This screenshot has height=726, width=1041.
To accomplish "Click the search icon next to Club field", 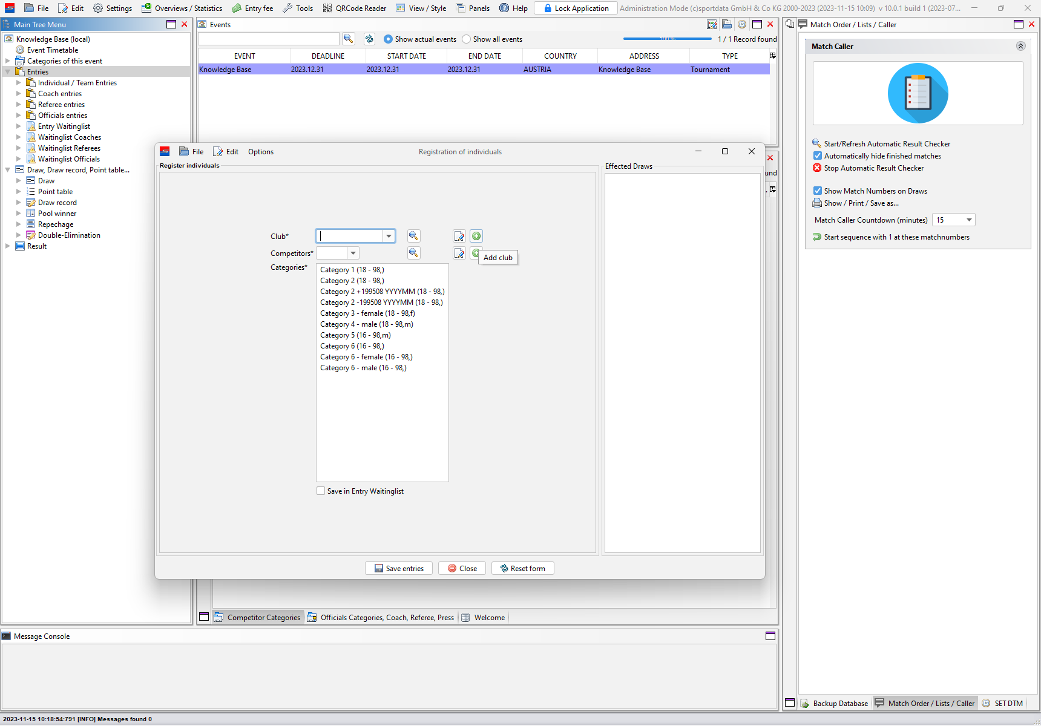I will 413,236.
